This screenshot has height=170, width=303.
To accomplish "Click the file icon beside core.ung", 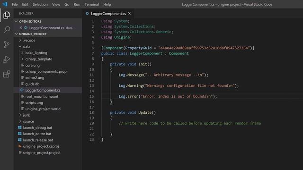I will point(22,65).
